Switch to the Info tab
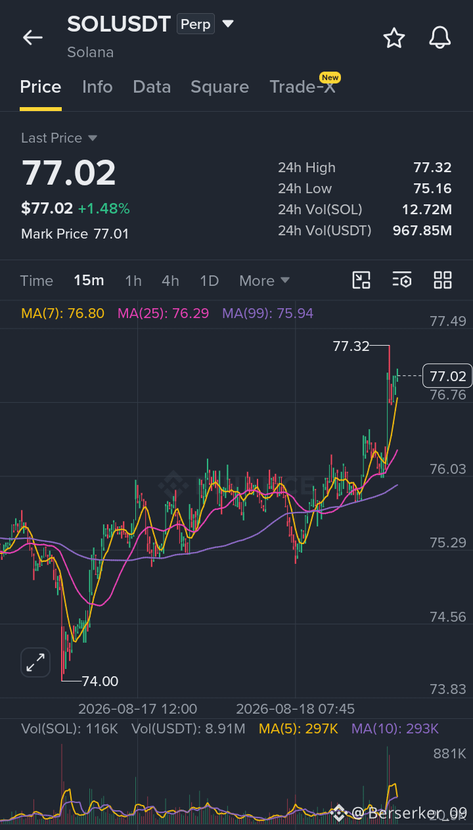The image size is (473, 830). (97, 87)
